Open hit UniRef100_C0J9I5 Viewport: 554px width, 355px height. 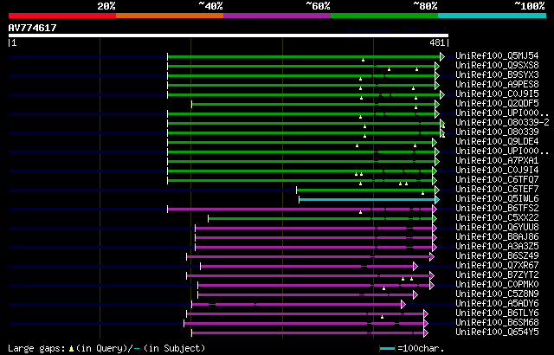497,94
